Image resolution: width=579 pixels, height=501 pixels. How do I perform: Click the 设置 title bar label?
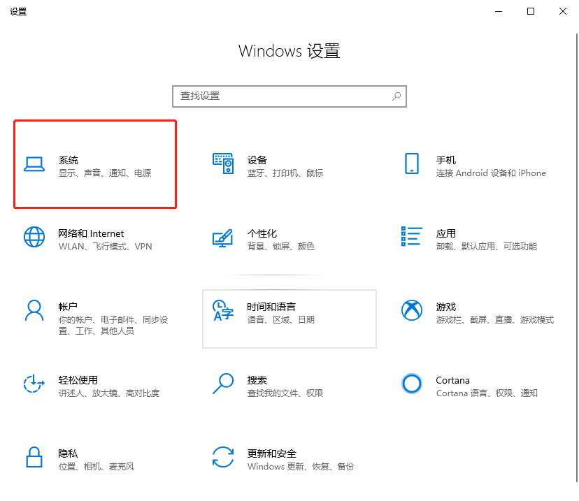point(18,11)
